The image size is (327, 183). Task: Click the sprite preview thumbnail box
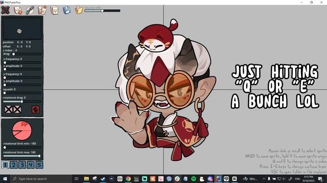(22, 28)
